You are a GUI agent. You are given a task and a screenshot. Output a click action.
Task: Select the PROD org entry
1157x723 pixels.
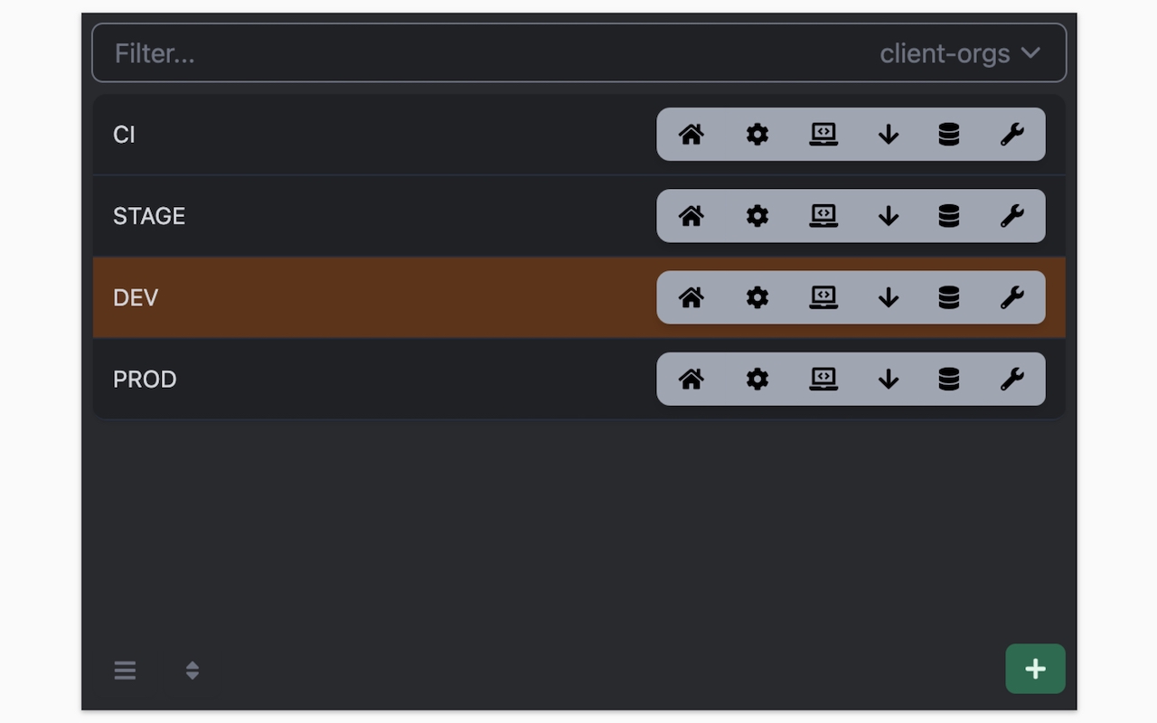[x=578, y=379]
